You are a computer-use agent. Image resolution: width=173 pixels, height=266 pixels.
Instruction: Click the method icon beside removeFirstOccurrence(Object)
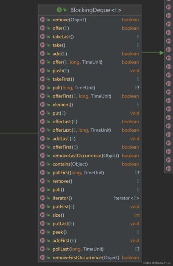pos(42,257)
